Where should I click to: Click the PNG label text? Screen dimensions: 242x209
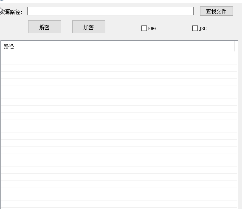tap(152, 28)
